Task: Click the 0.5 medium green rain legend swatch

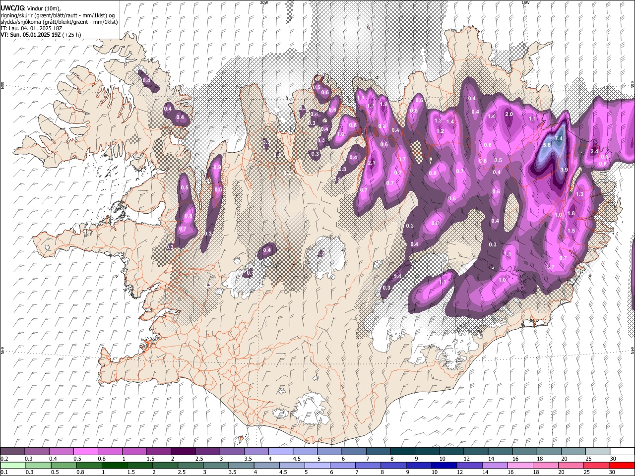Action: coord(63,465)
